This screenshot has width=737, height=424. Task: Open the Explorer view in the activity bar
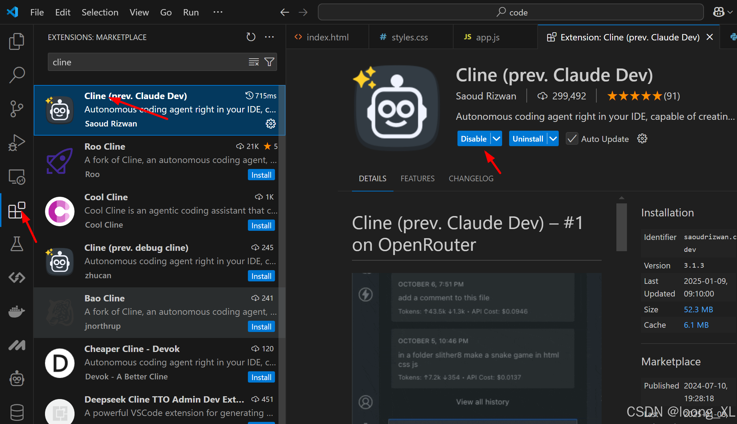(x=17, y=41)
